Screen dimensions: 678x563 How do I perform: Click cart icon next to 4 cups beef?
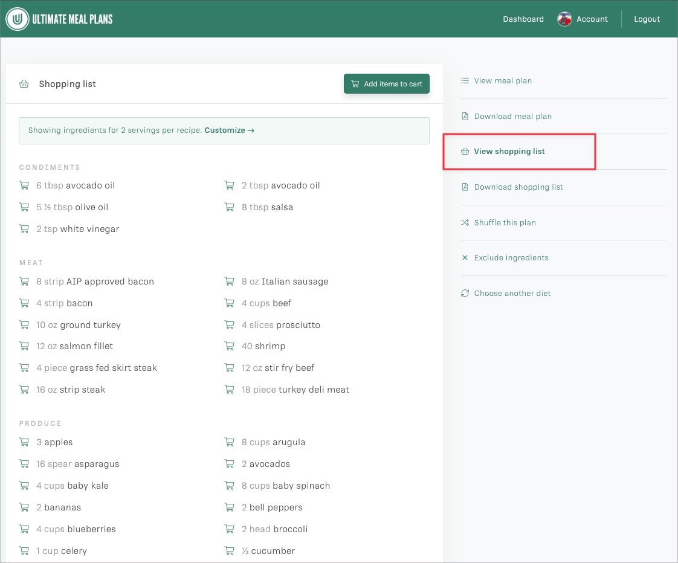click(229, 303)
